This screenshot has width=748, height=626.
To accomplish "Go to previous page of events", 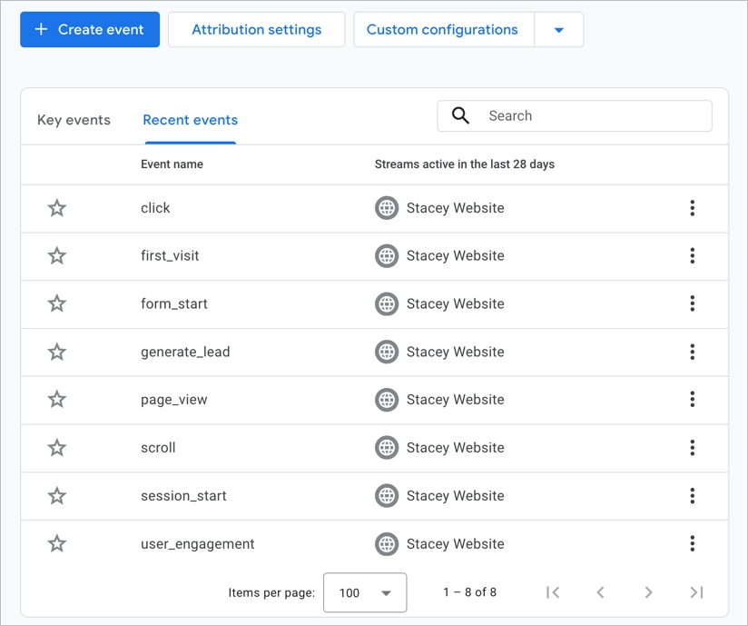I will coord(600,592).
